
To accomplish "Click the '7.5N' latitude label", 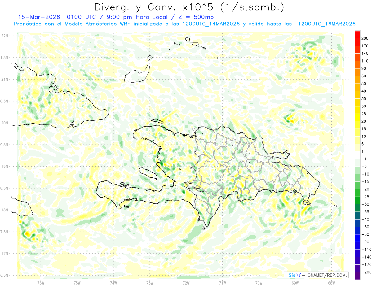I will coord(4,232).
